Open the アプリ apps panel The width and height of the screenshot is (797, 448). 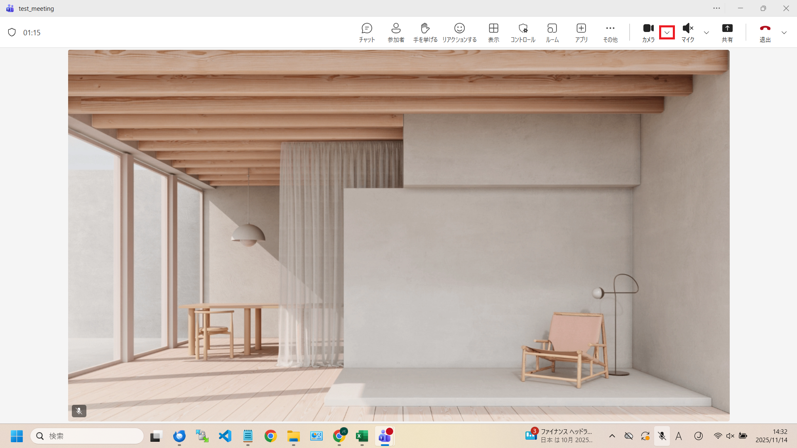[x=581, y=32]
